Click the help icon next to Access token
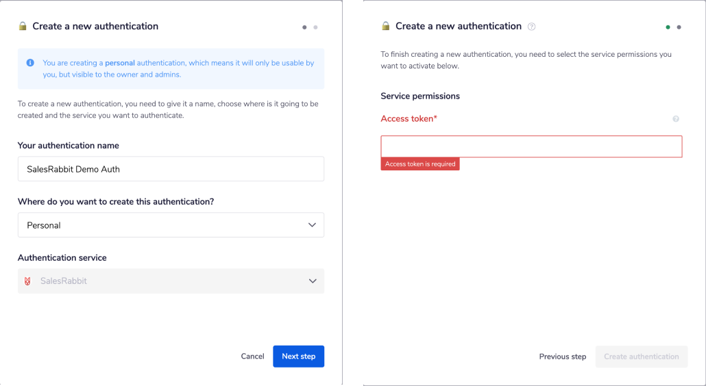This screenshot has width=706, height=386. (676, 119)
